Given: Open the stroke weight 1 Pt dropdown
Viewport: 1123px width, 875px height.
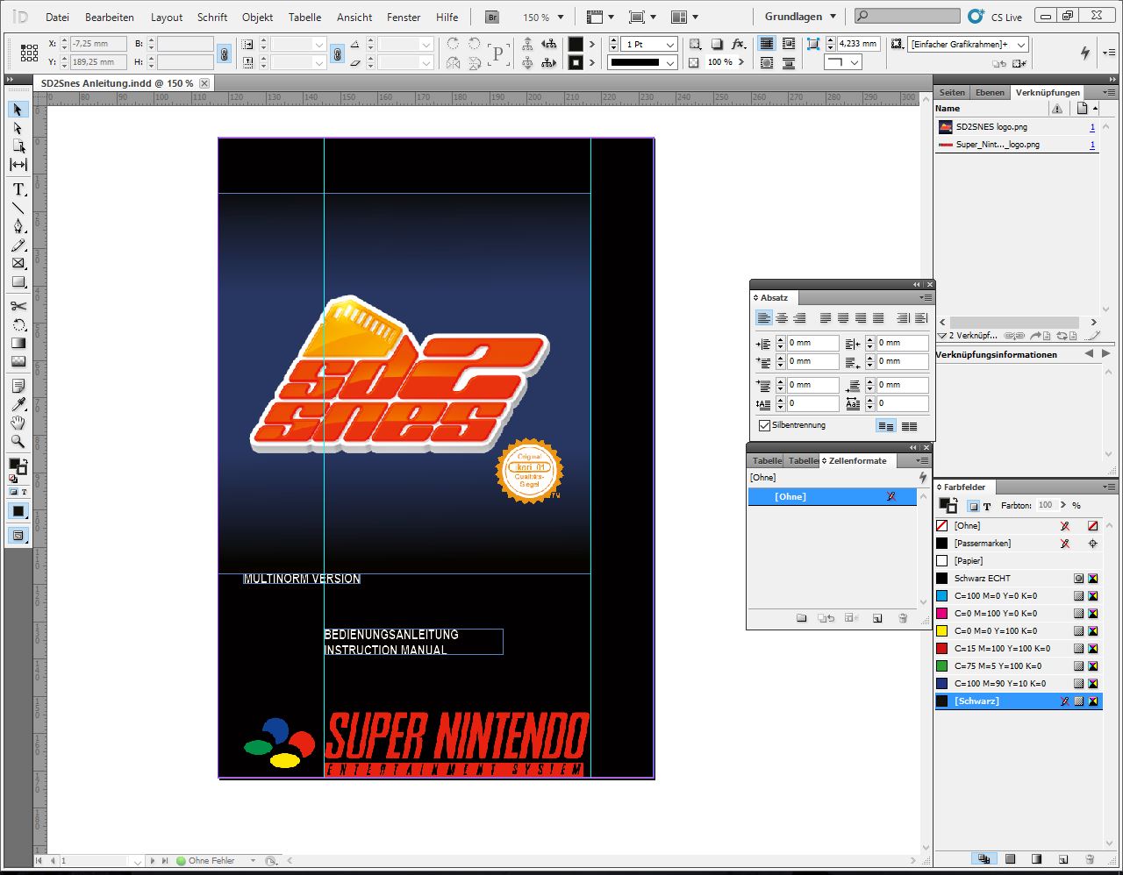Looking at the screenshot, I should point(670,44).
